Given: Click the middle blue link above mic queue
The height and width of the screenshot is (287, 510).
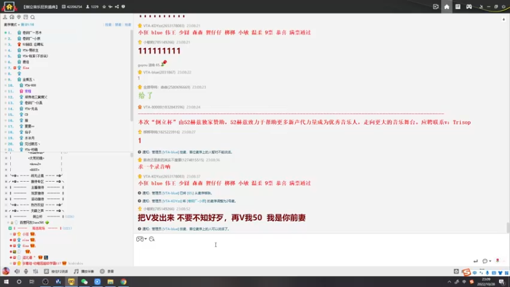Looking at the screenshot, I should click(118, 25).
